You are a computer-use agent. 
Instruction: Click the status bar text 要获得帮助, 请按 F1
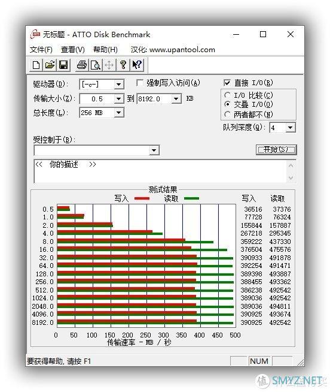tap(59, 361)
